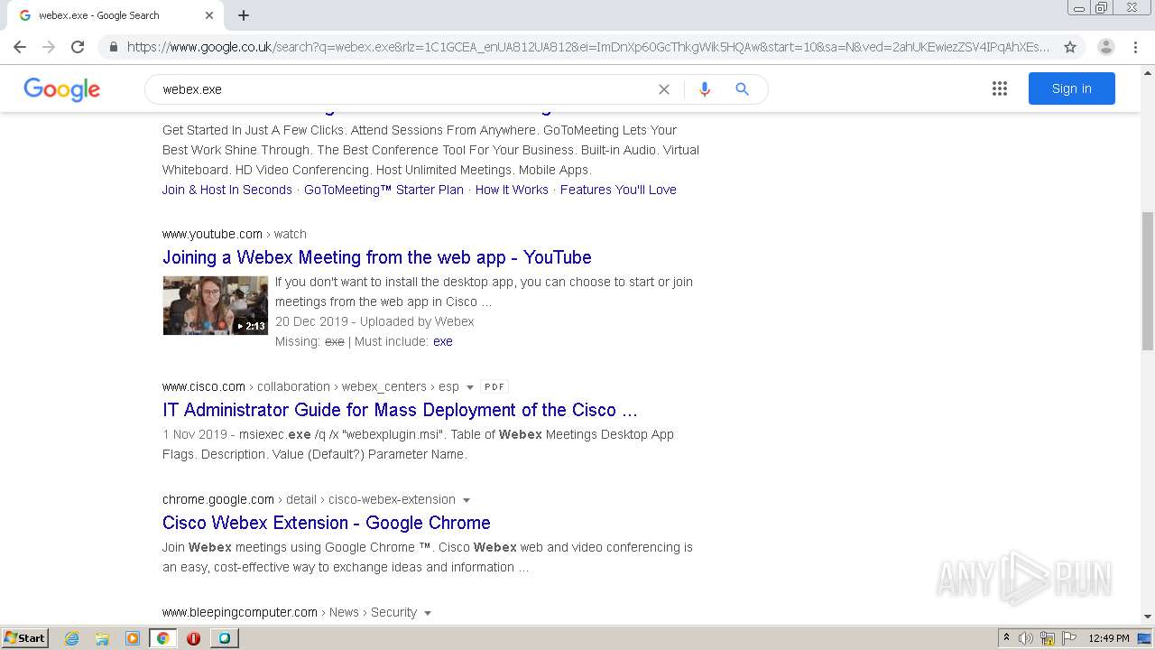
Task: Click the webex.exe Google Search tab
Action: 113,15
